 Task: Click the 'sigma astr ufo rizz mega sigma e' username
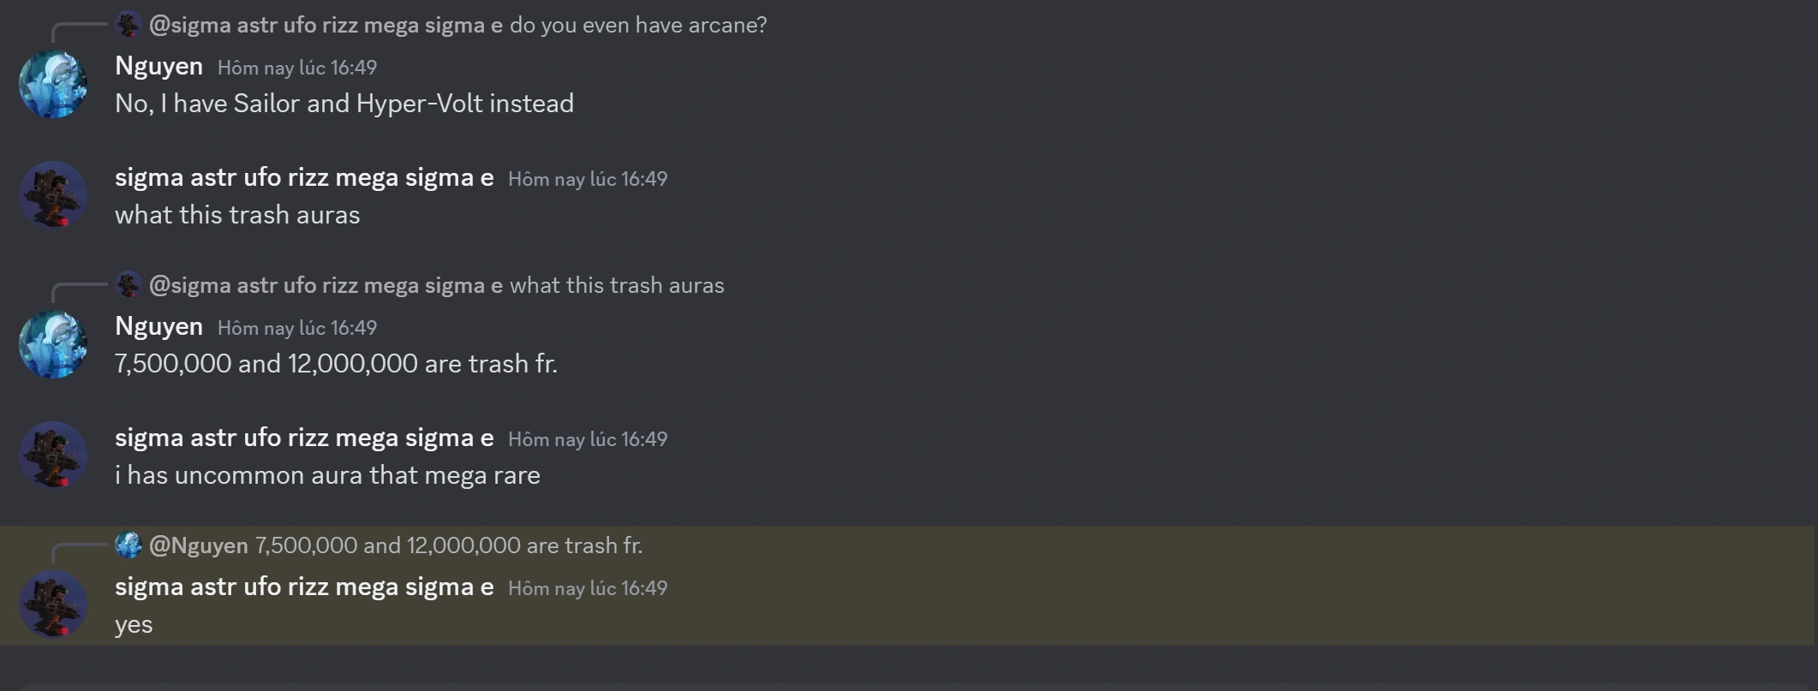coord(303,179)
